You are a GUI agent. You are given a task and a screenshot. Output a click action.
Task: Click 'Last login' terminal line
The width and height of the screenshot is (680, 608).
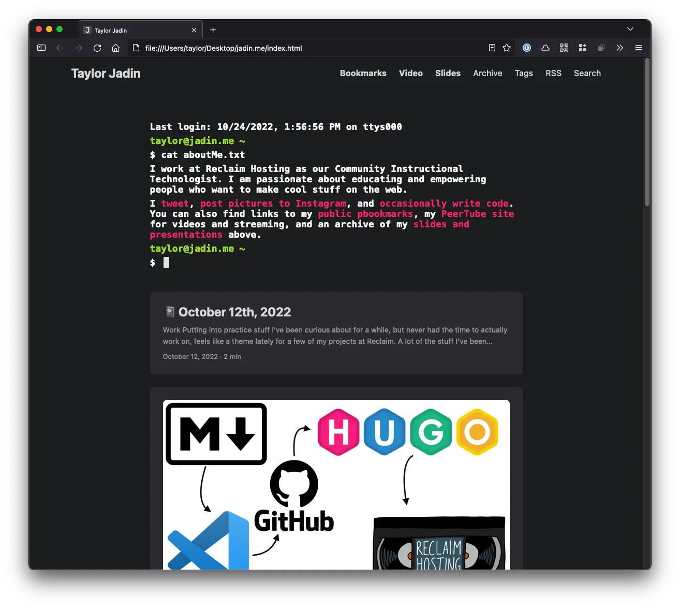click(276, 127)
